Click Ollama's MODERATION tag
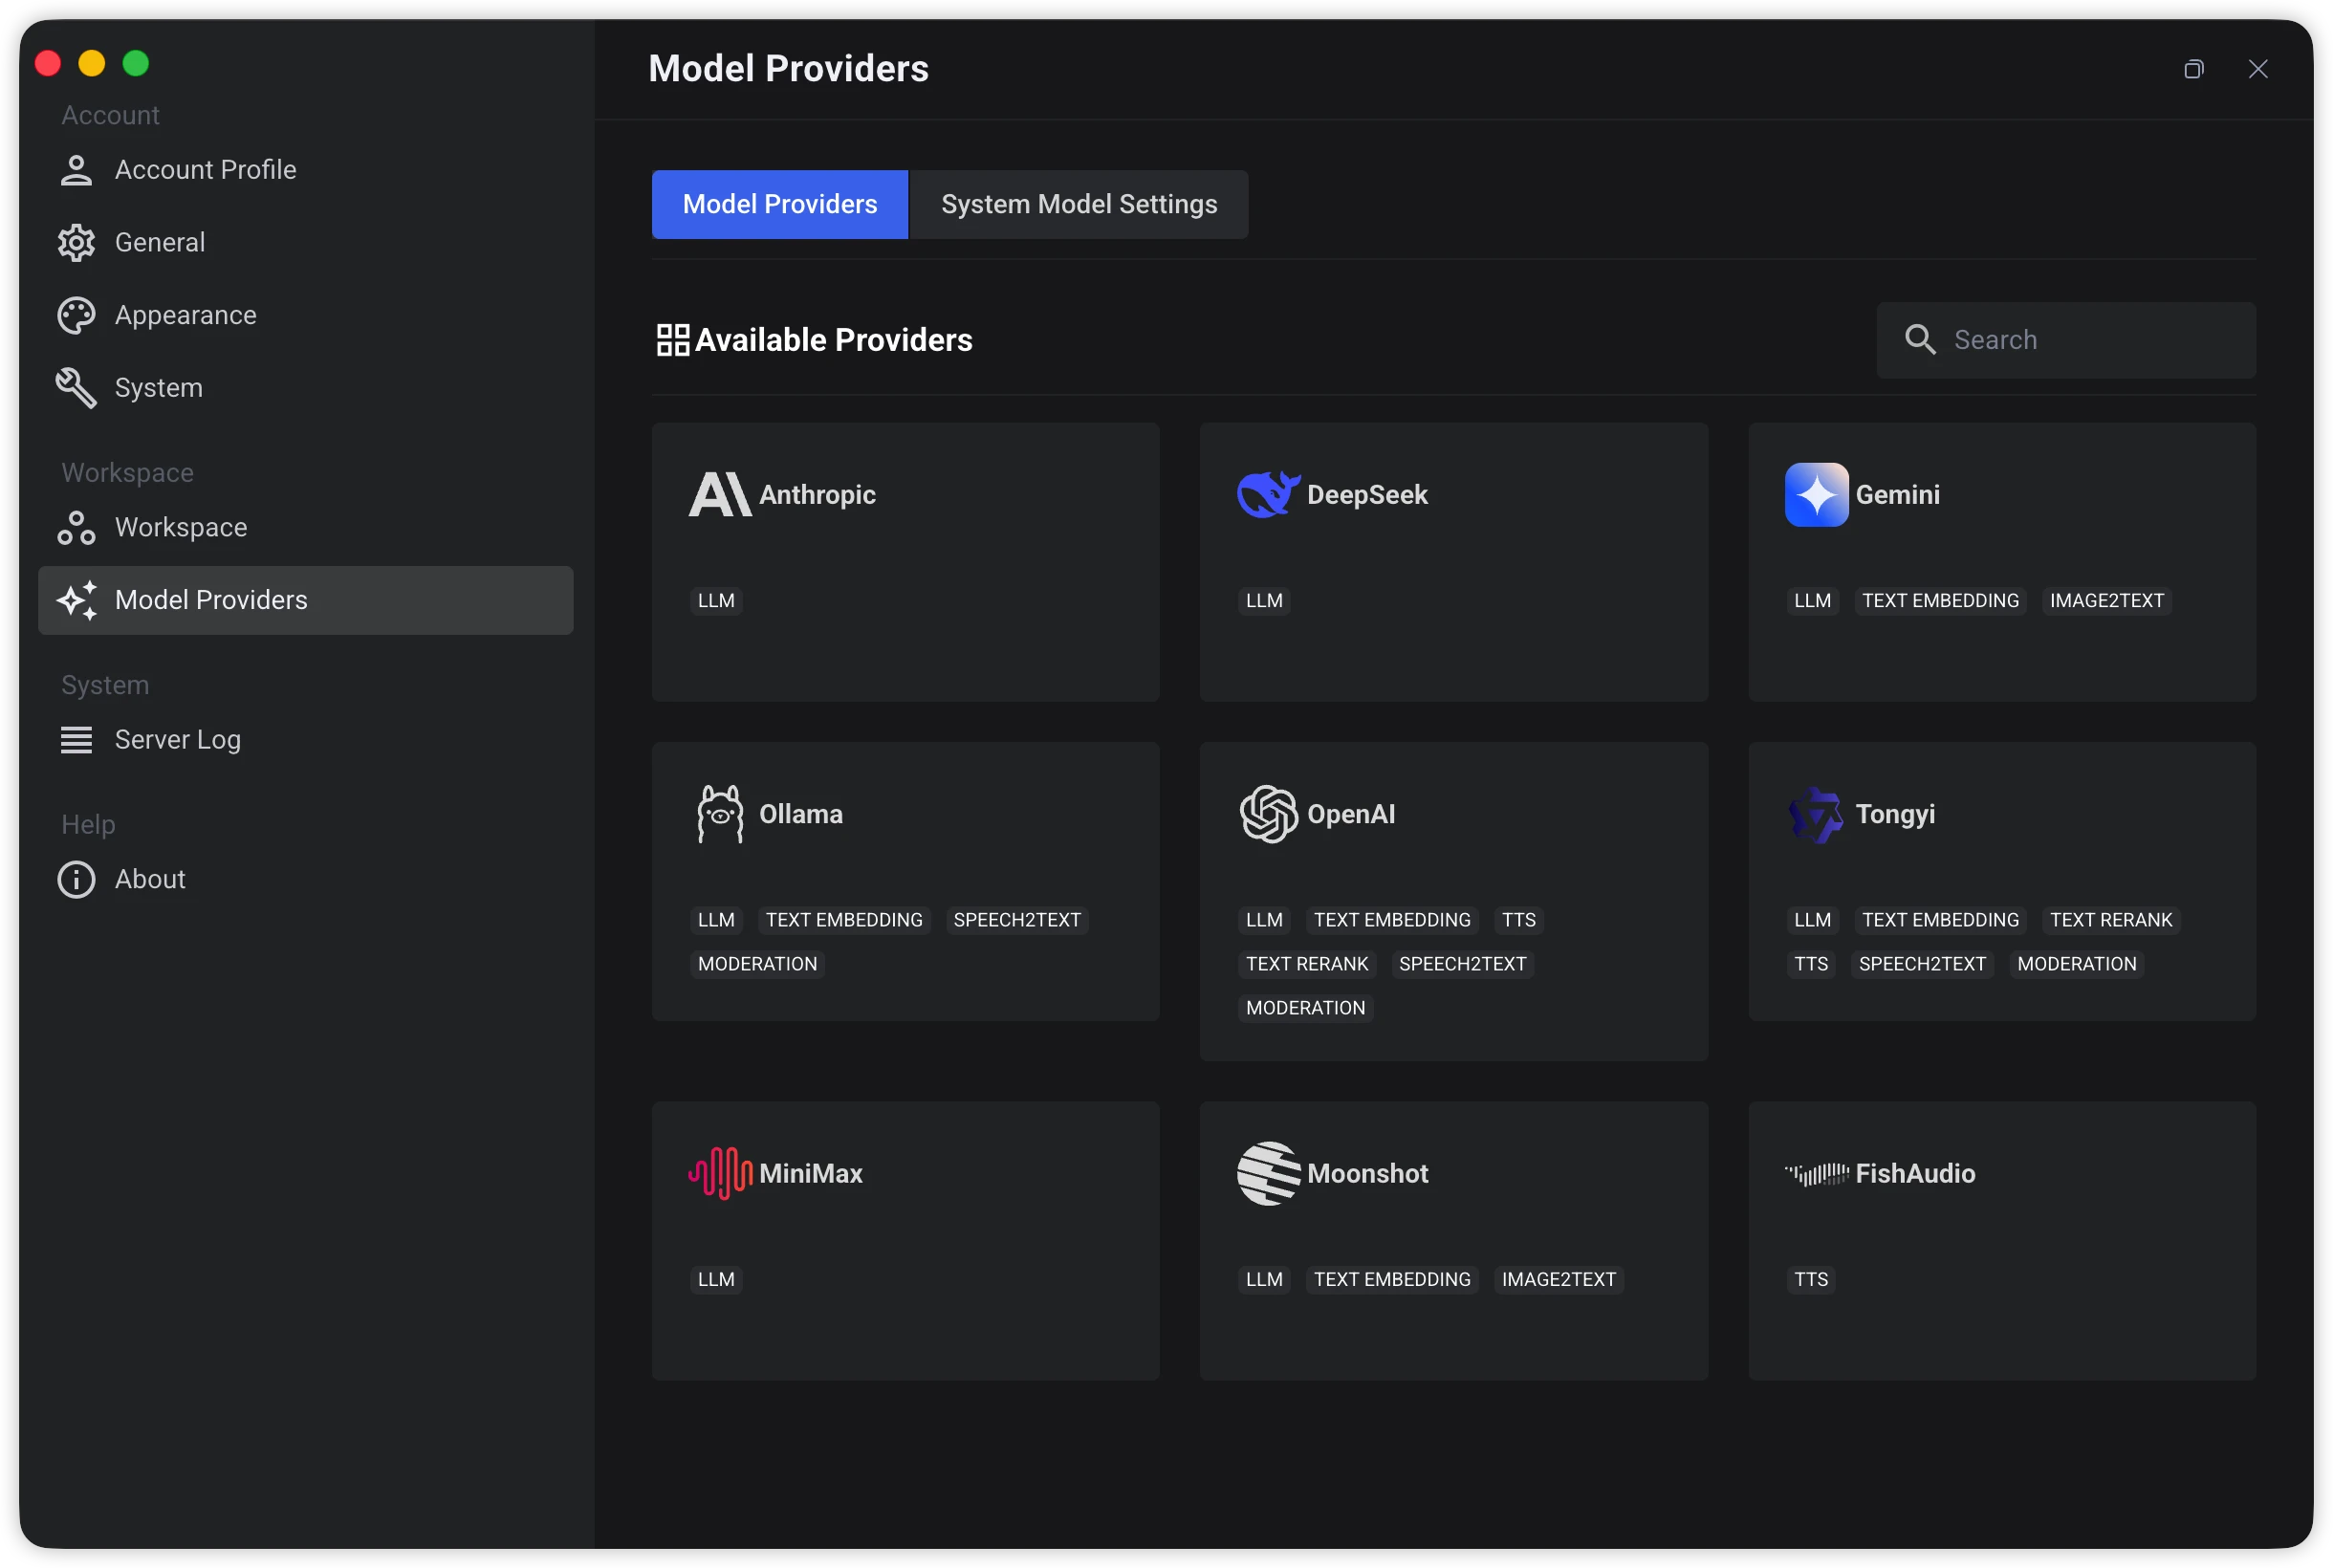Viewport: 2333px width, 1568px height. tap(757, 964)
